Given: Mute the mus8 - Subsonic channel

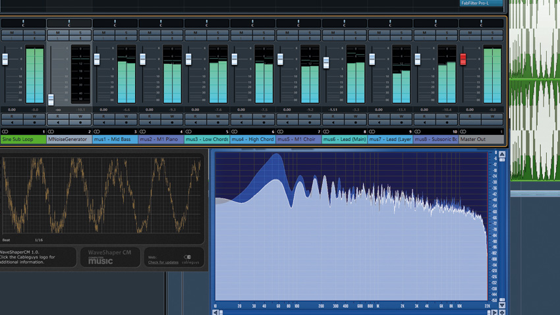Looking at the screenshot, I should 424,33.
